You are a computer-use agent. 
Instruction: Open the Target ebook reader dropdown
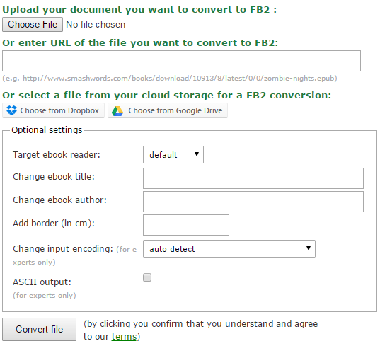click(x=173, y=154)
